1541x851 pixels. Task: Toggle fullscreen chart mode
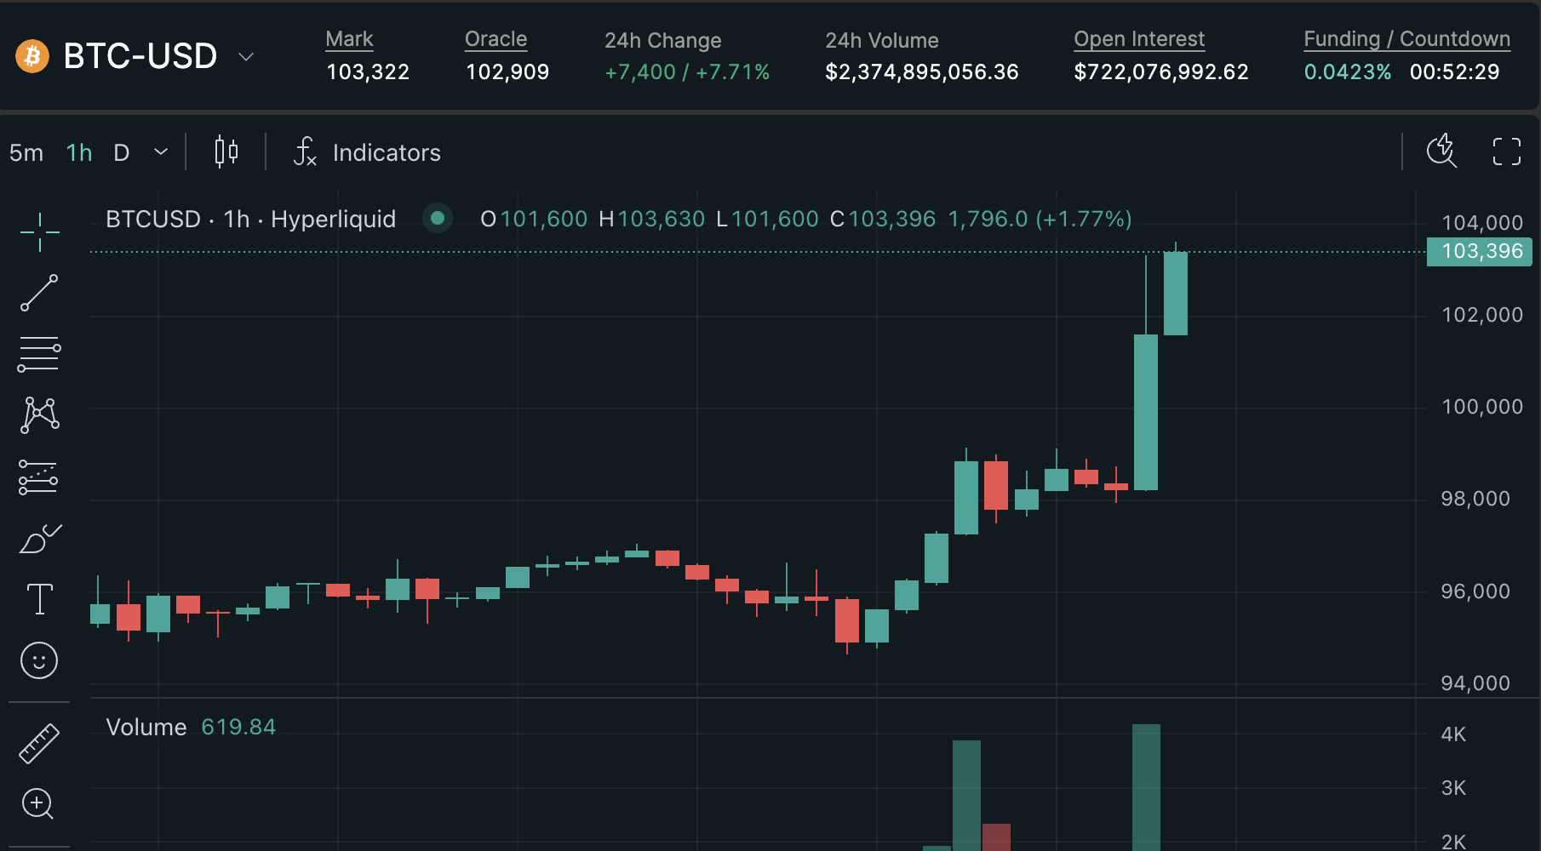click(1507, 151)
